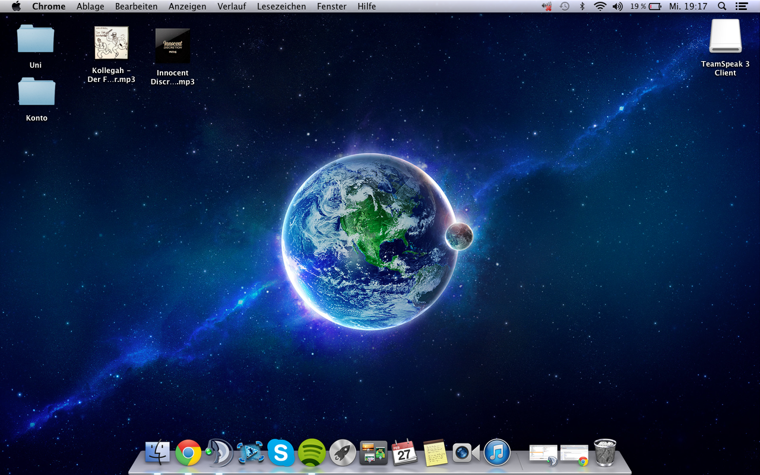Open Skype from the dock
This screenshot has width=760, height=475.
coord(281,452)
